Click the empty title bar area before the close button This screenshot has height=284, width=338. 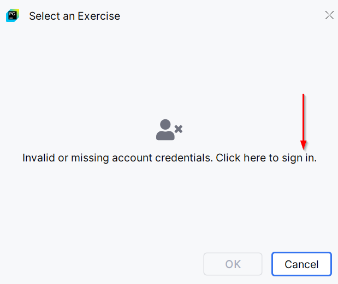point(218,15)
